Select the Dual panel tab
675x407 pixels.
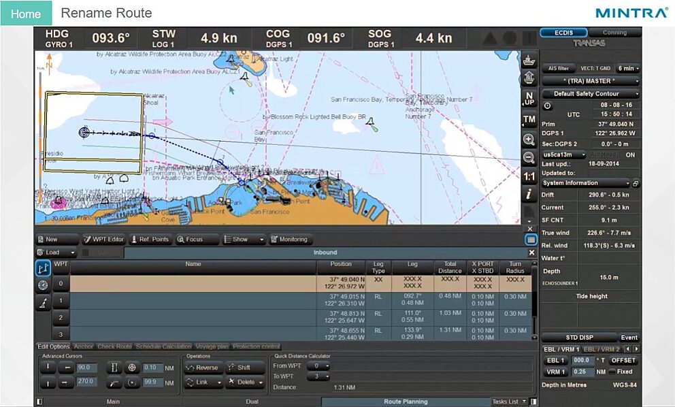pyautogui.click(x=252, y=402)
